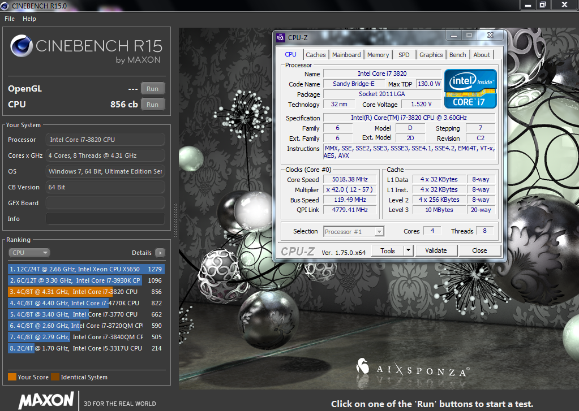Minimize the CPU-Z window

click(454, 36)
